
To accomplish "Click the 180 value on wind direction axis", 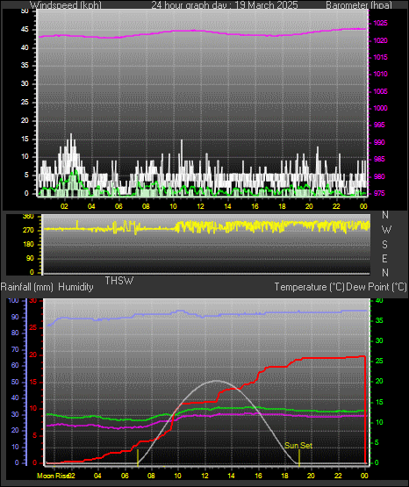I will pos(28,245).
